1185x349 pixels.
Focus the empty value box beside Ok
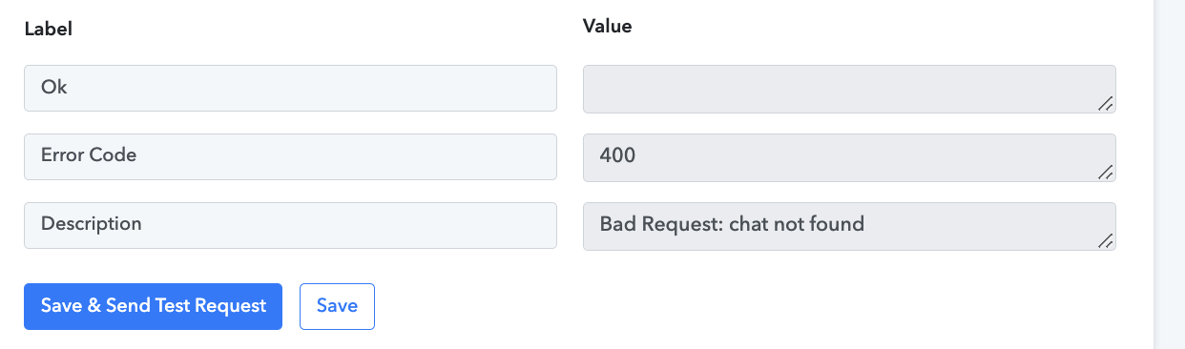[x=849, y=89]
